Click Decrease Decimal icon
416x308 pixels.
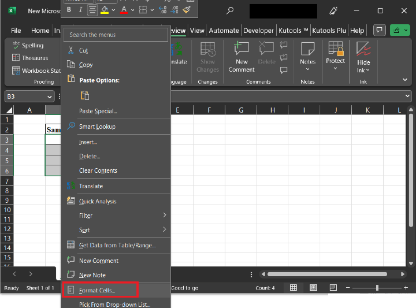(174, 10)
